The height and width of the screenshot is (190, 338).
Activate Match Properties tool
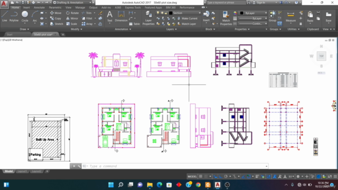pos(226,18)
